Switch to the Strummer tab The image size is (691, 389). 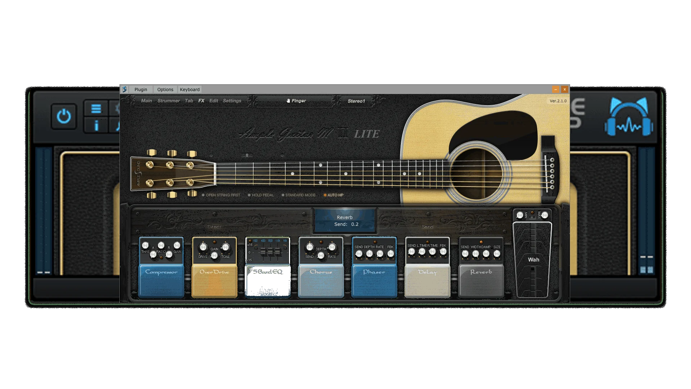(x=168, y=101)
